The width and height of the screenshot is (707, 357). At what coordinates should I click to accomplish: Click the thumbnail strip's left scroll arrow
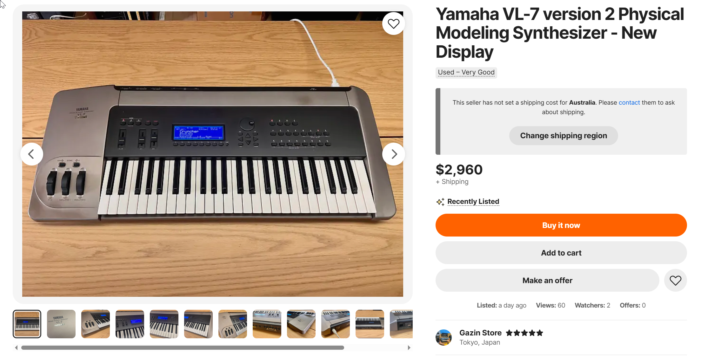(16, 347)
